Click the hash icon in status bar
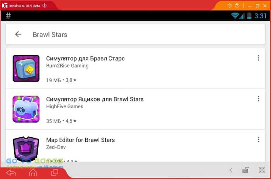Screen dimensions: 271x179 coord(8,16)
